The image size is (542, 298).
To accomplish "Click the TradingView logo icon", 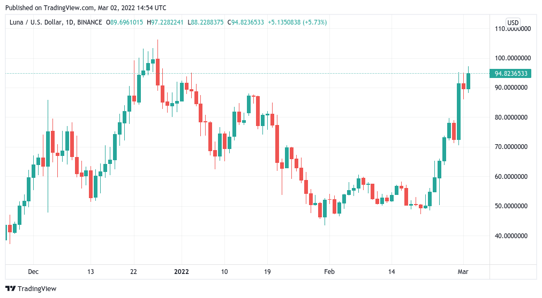I will tap(10, 288).
